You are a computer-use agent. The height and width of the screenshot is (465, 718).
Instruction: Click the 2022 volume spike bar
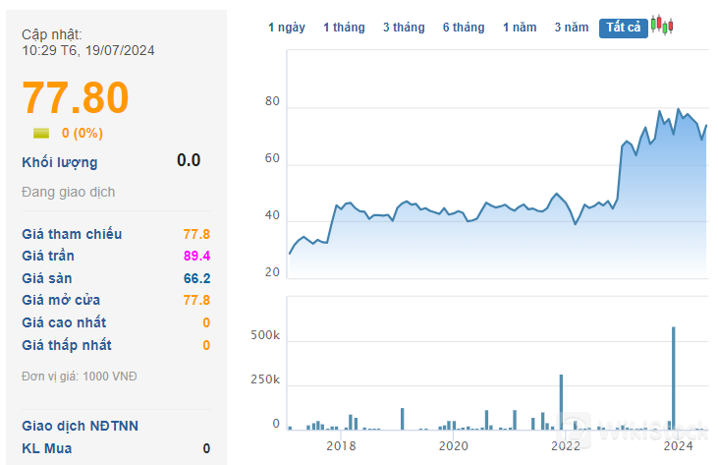tap(561, 402)
